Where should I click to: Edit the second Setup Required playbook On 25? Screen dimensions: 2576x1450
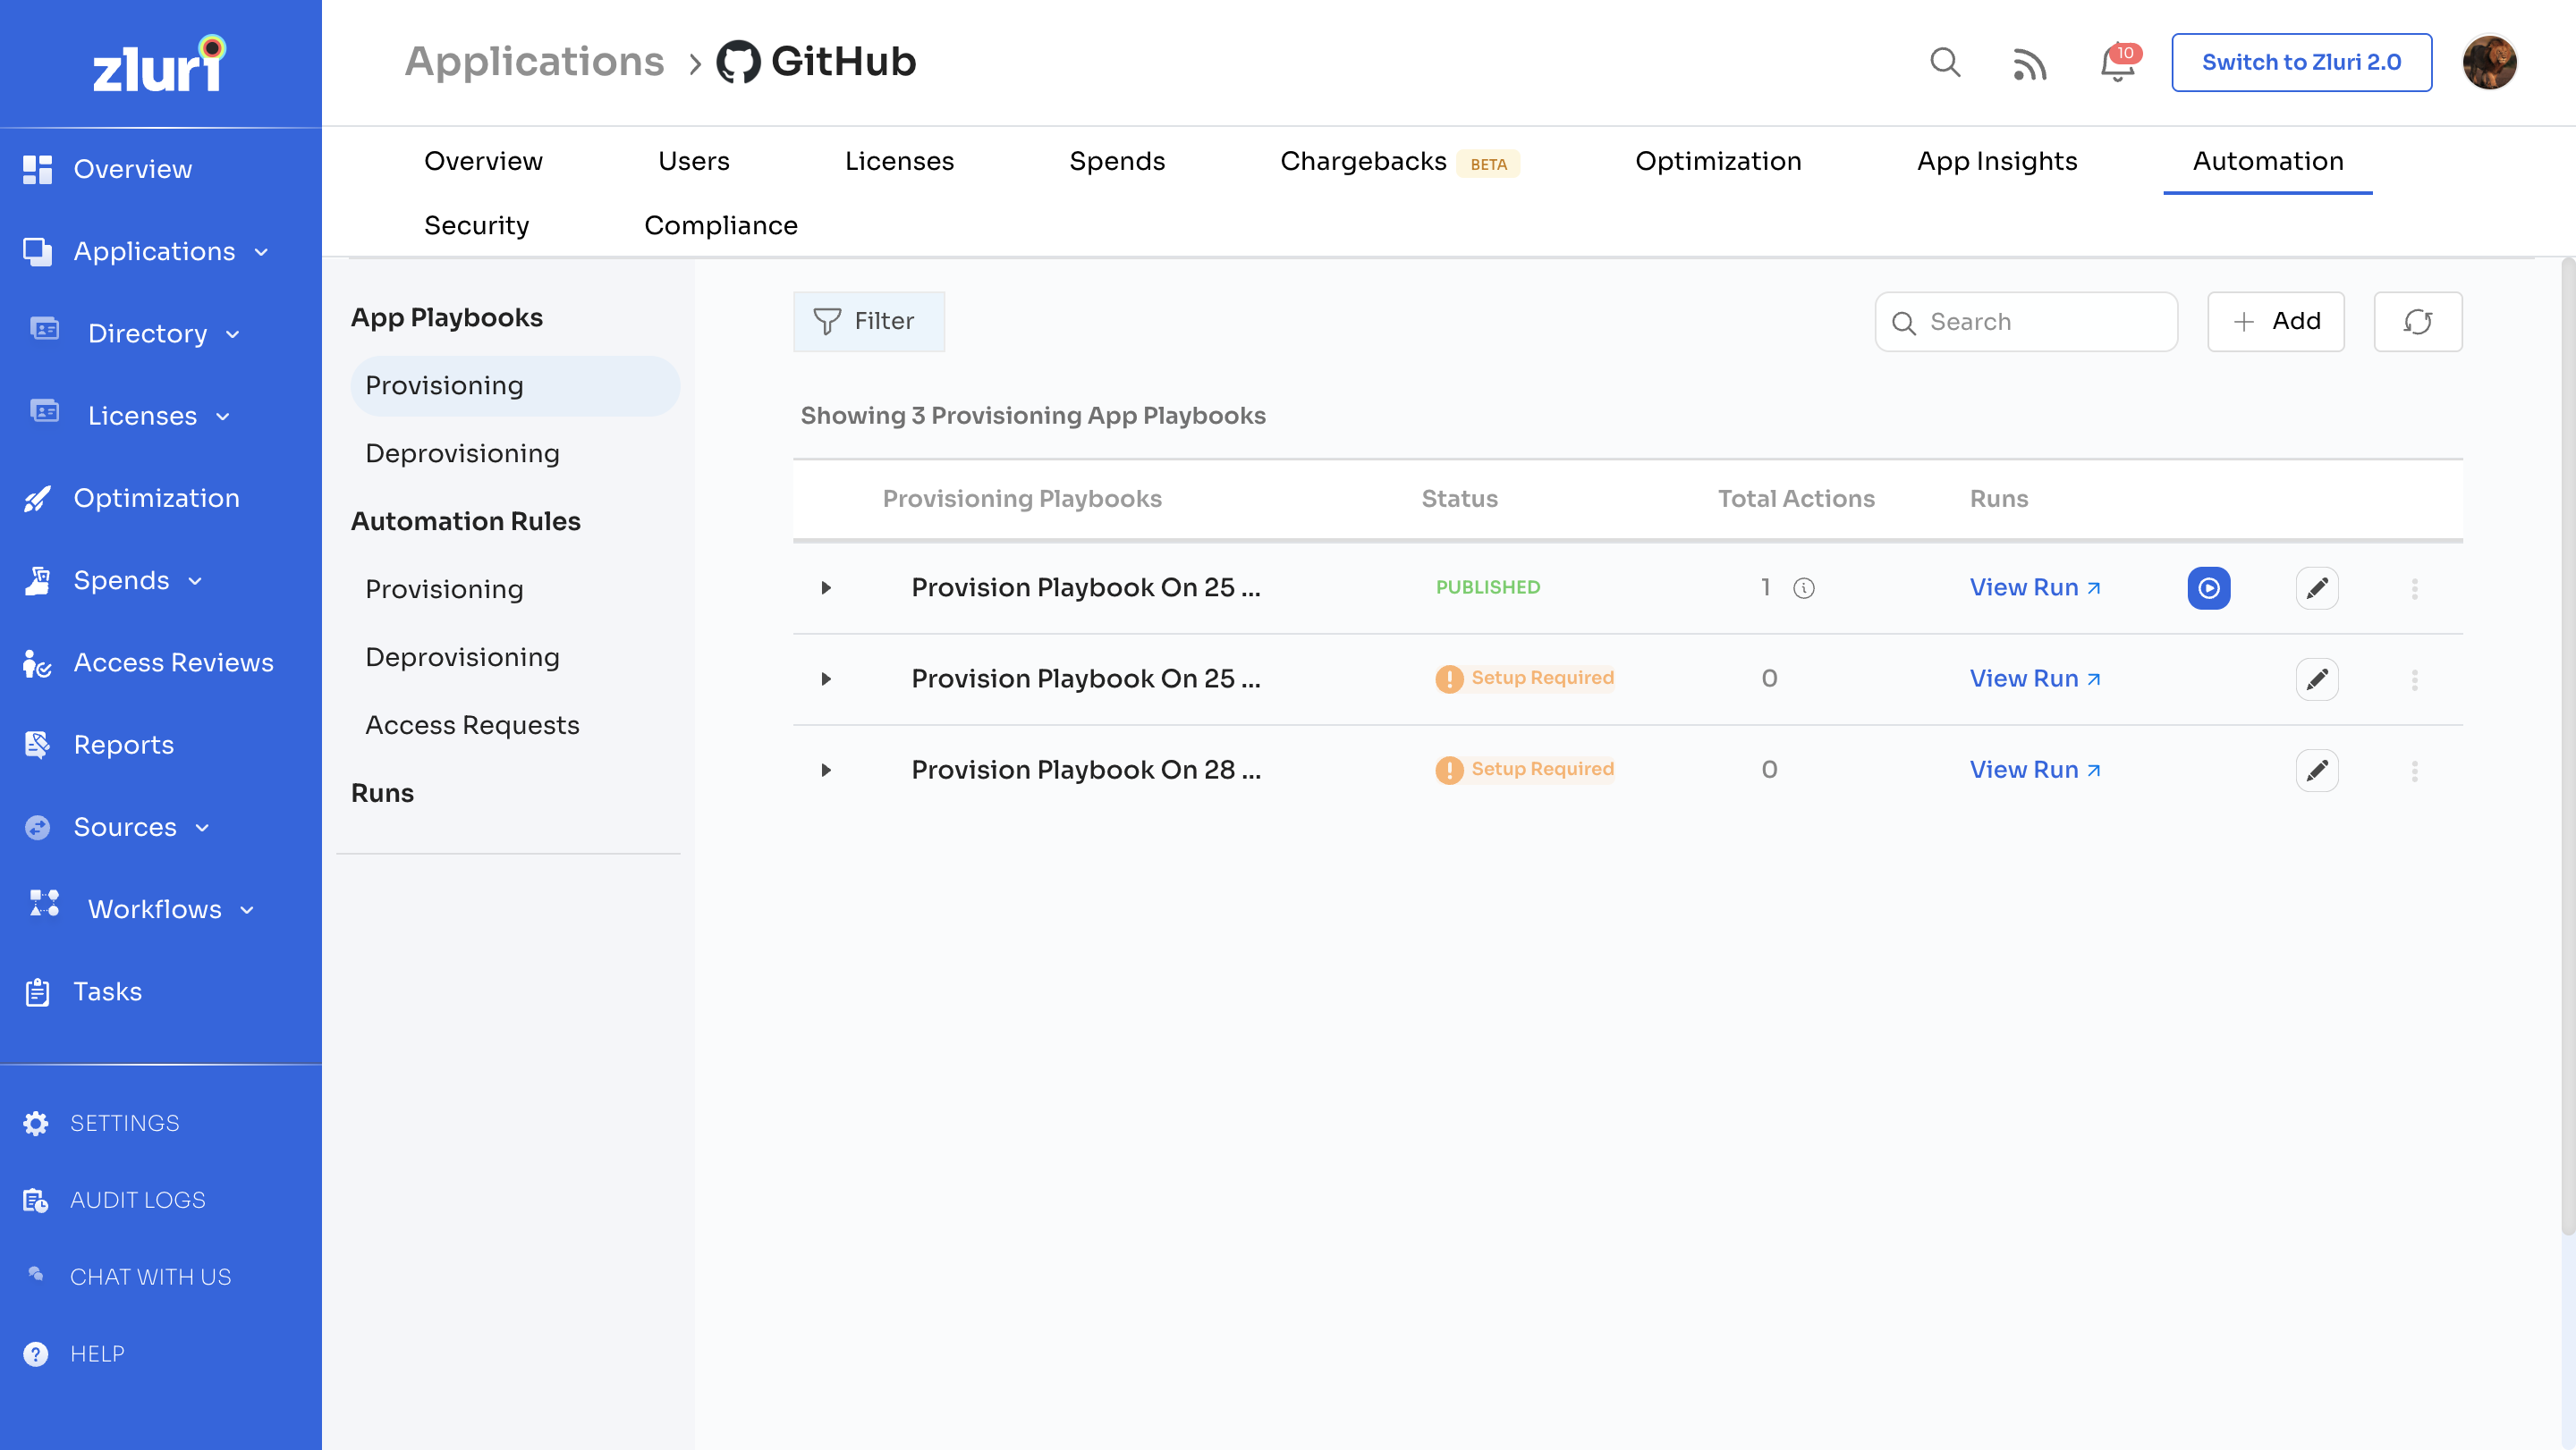[2317, 679]
